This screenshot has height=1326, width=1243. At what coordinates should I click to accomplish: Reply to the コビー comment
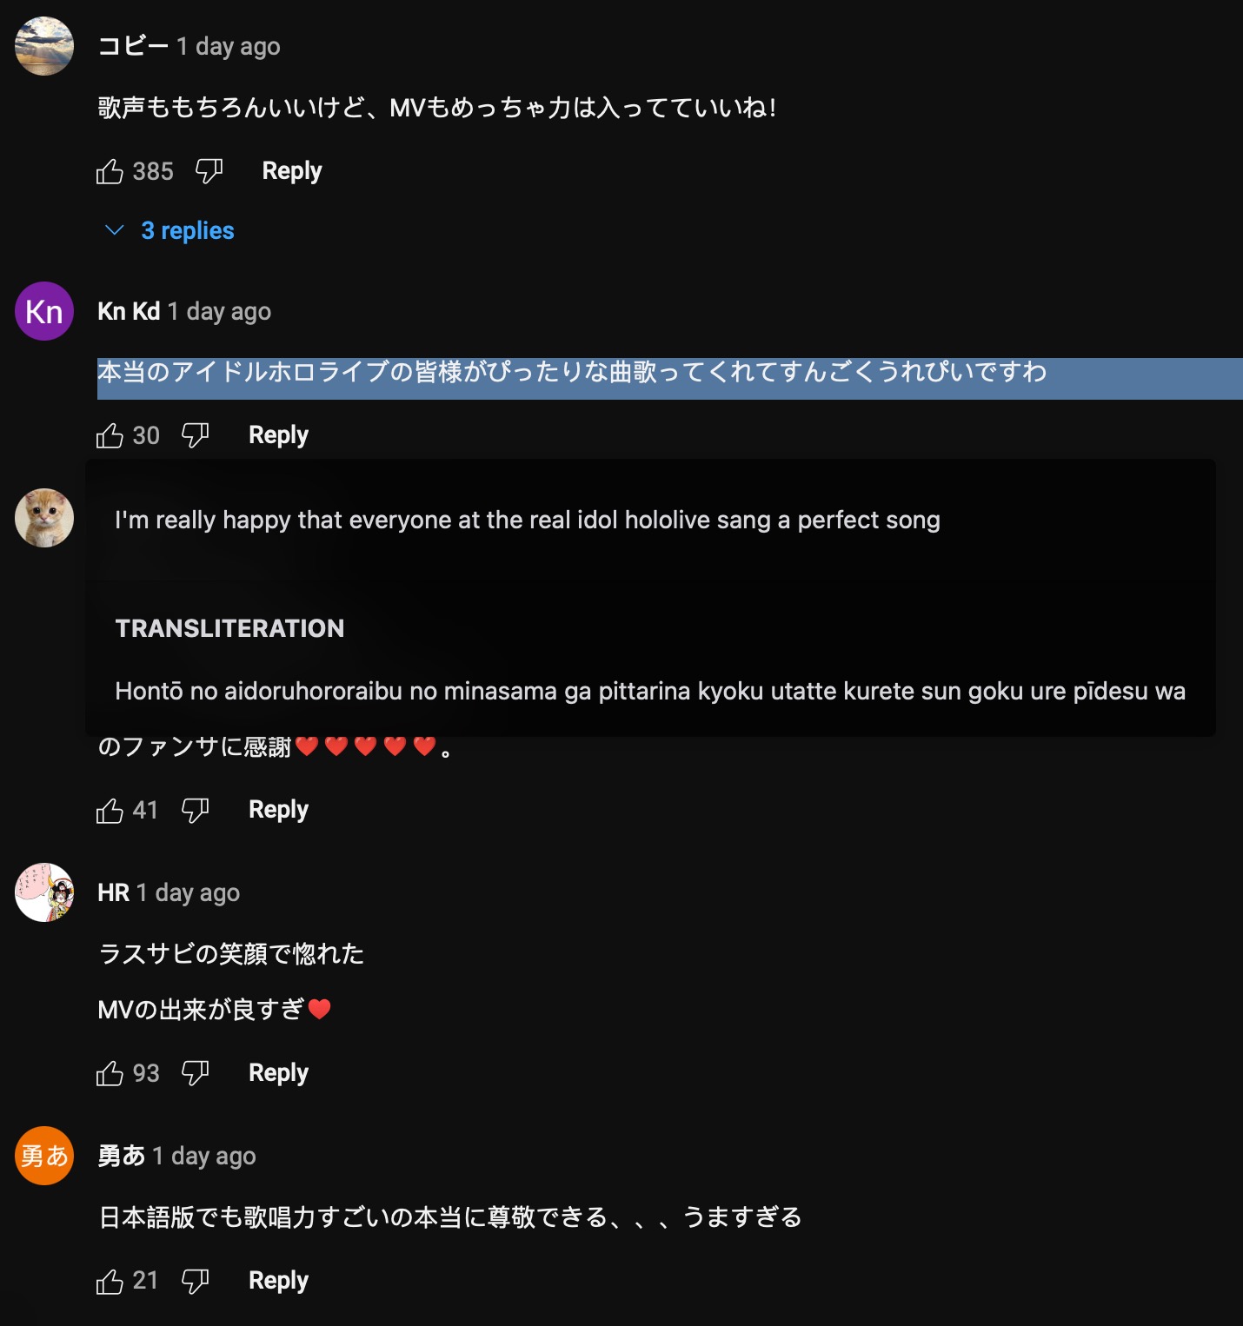pyautogui.click(x=292, y=171)
